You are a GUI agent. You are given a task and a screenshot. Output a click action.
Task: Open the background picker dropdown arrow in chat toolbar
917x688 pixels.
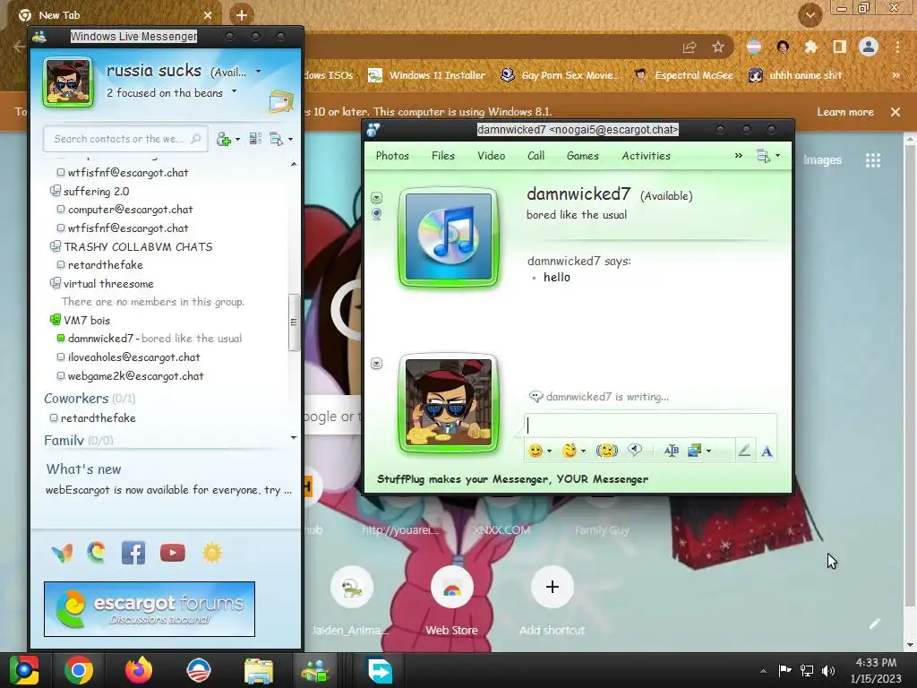click(709, 451)
